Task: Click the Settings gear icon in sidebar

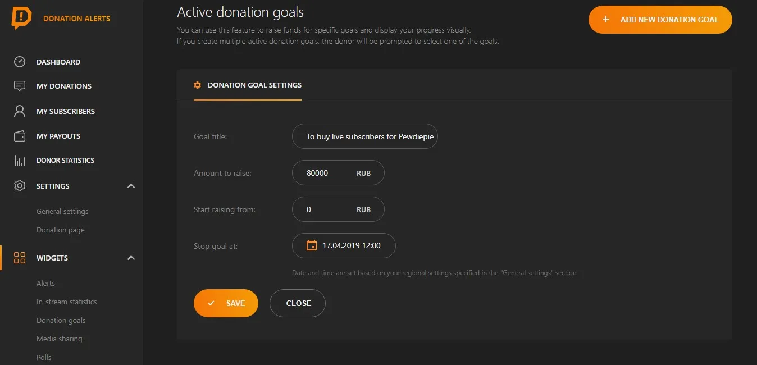Action: pos(20,186)
